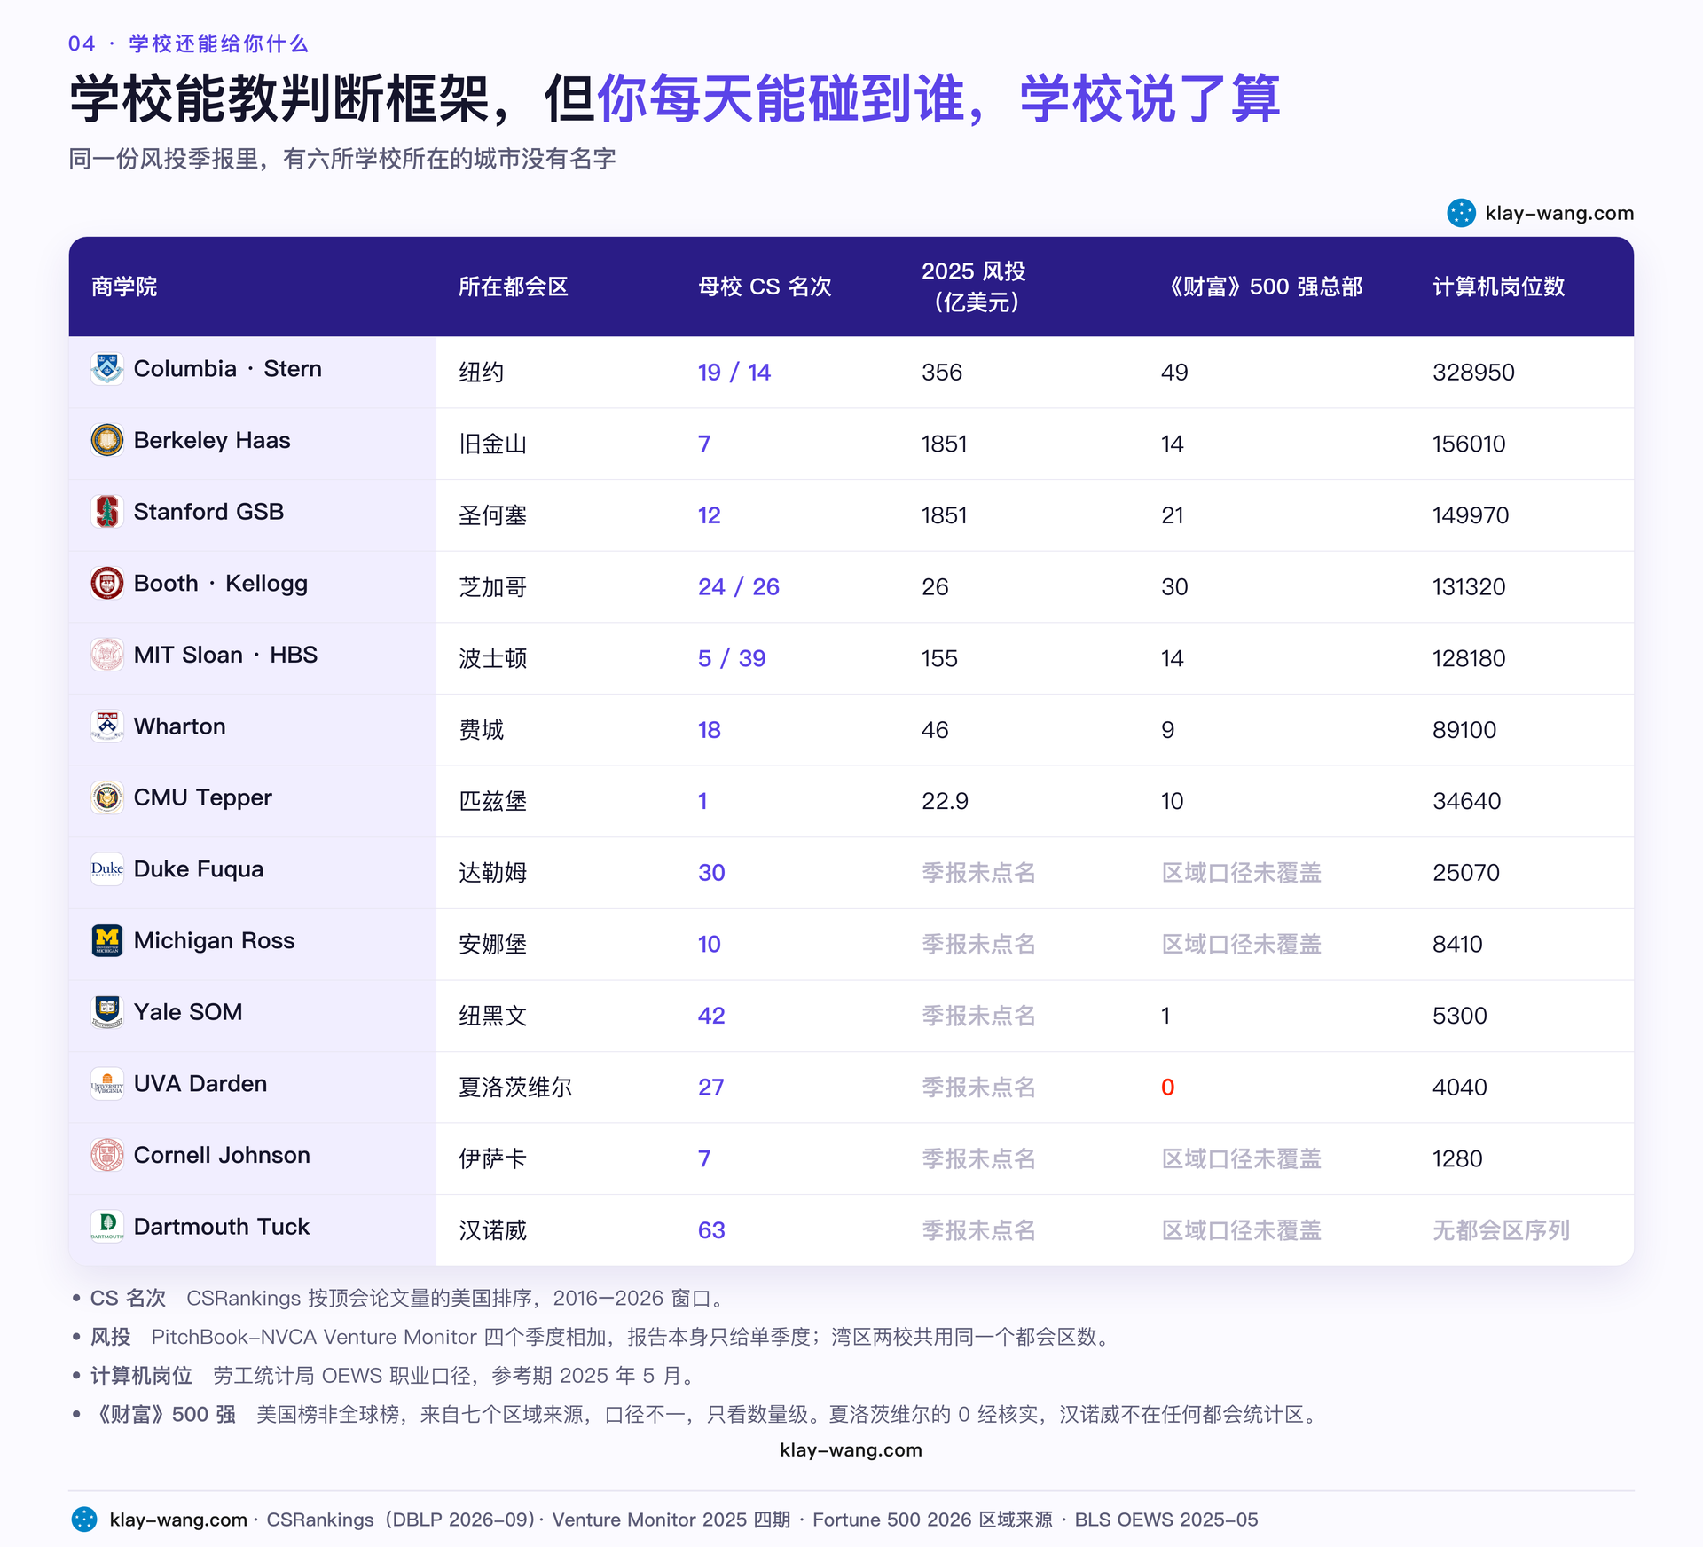The image size is (1703, 1547).
Task: Click the job count 5300 in Yale row
Action: (1459, 1016)
